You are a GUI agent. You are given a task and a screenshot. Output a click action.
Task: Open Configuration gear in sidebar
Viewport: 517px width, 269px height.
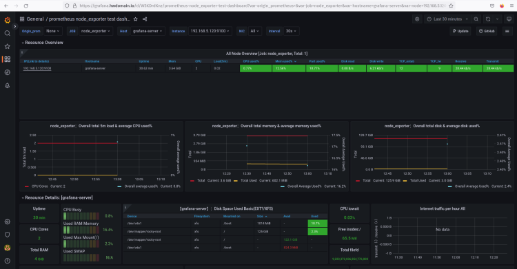click(8, 222)
